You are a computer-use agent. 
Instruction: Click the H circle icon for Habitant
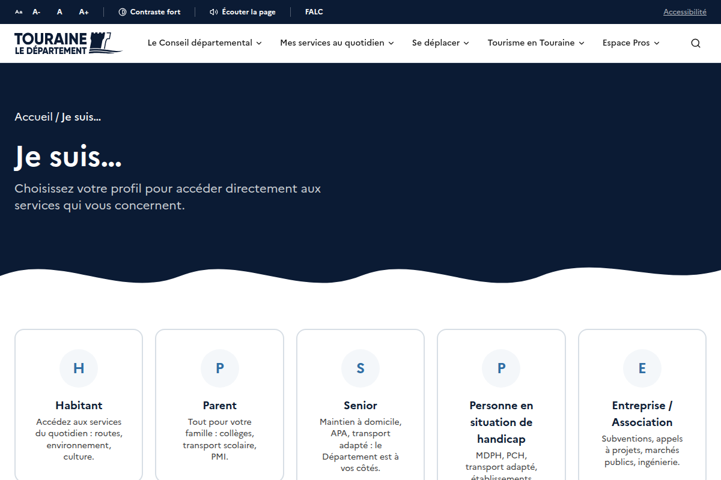tap(79, 368)
